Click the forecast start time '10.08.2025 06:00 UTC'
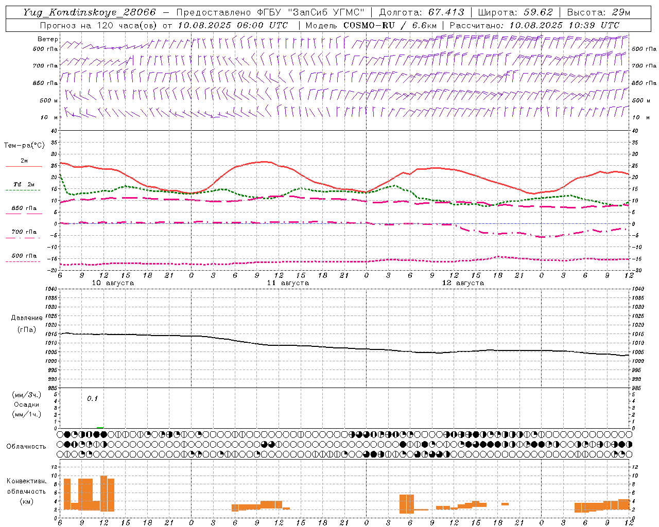The height and width of the screenshot is (527, 659). pyautogui.click(x=233, y=25)
